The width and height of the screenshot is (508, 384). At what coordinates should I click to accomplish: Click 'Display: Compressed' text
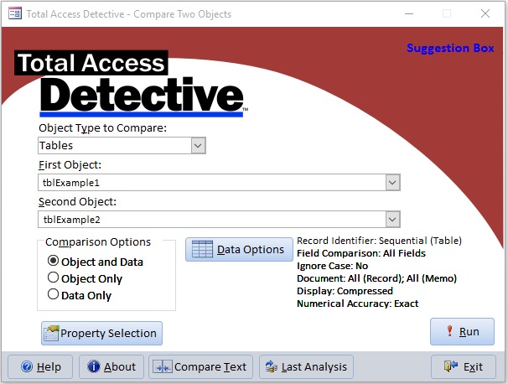coord(345,291)
